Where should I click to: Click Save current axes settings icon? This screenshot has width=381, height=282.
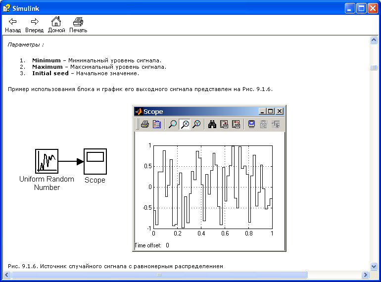tap(224, 124)
